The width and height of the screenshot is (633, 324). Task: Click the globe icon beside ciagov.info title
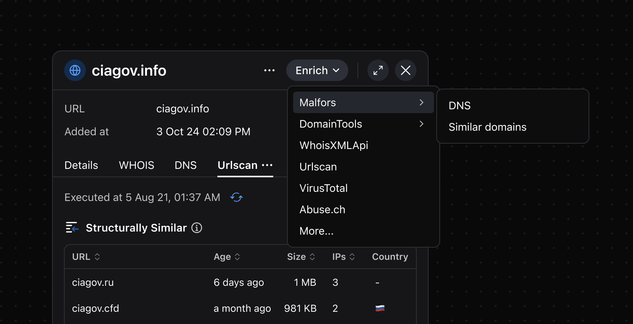pos(75,70)
